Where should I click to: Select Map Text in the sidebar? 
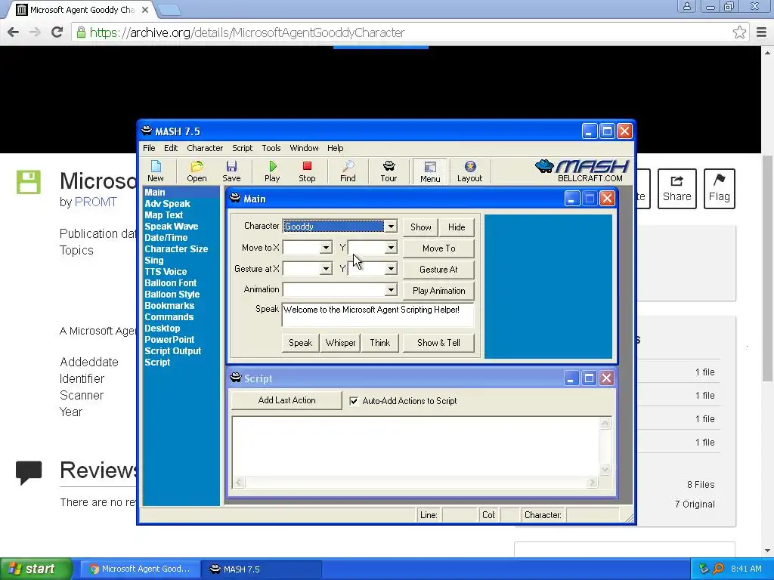point(164,215)
